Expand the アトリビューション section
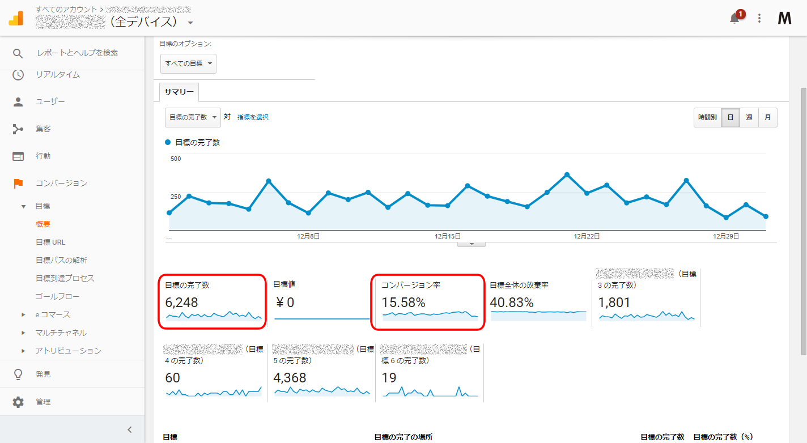 point(23,351)
